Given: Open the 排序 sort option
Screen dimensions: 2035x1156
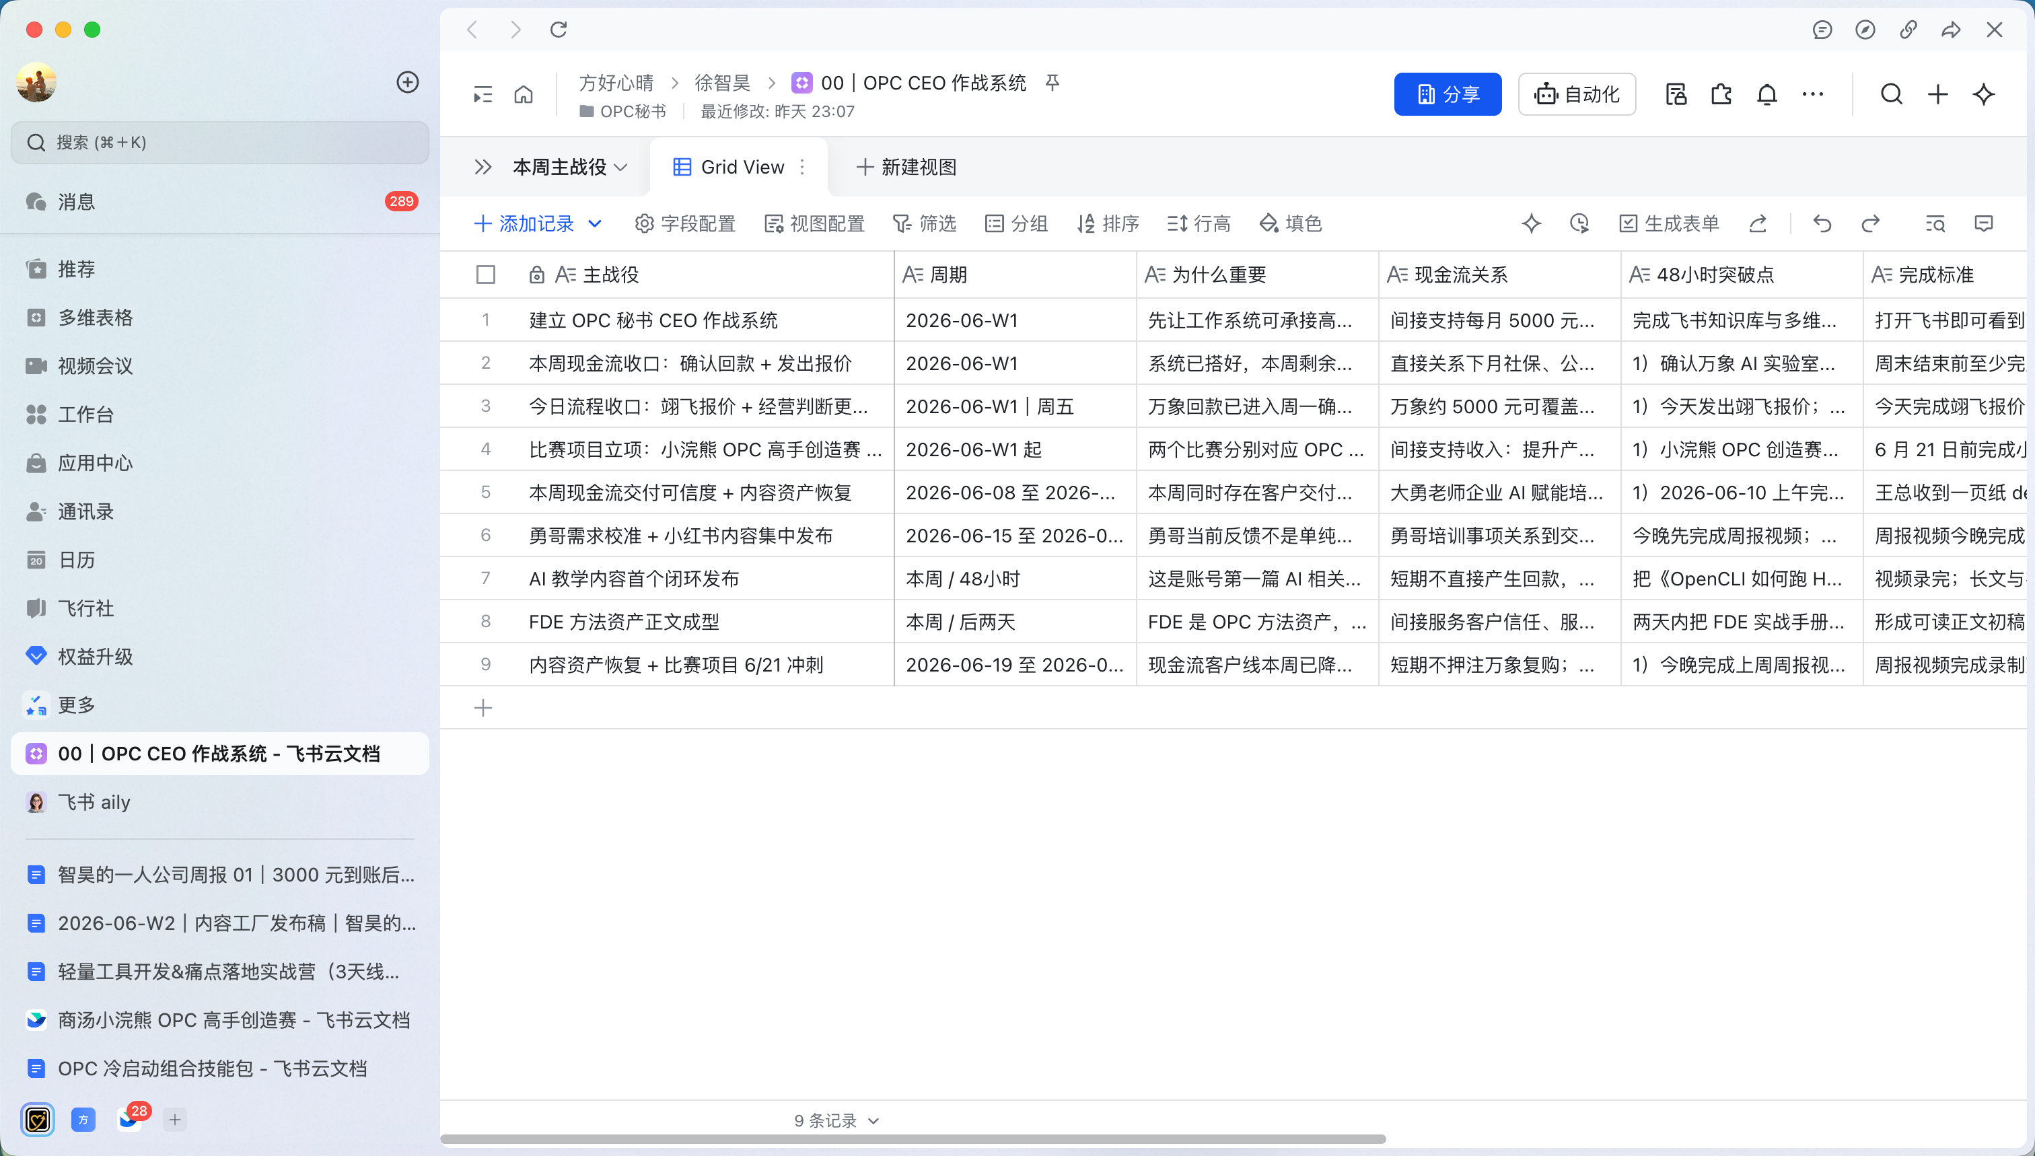Looking at the screenshot, I should pos(1108,223).
